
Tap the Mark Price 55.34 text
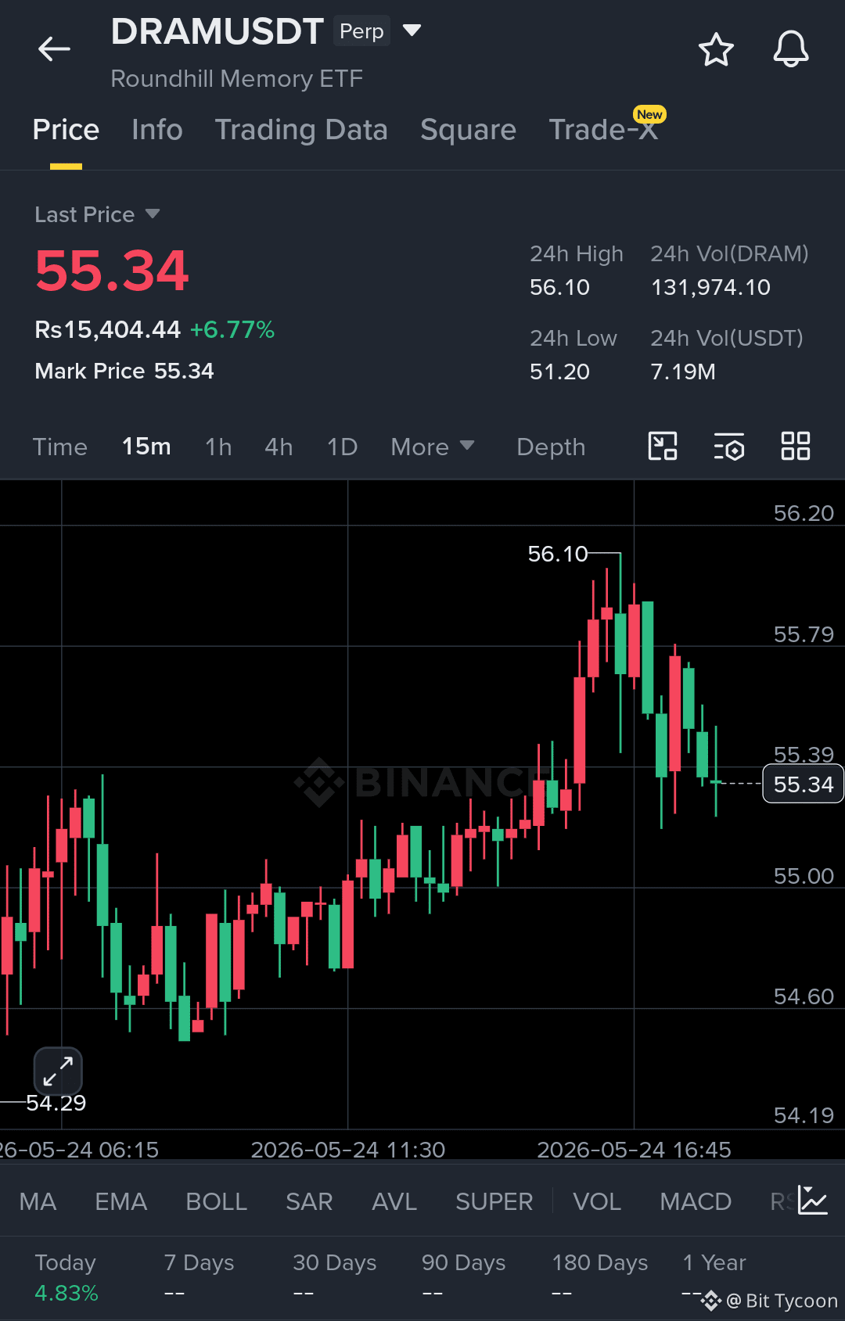click(124, 371)
